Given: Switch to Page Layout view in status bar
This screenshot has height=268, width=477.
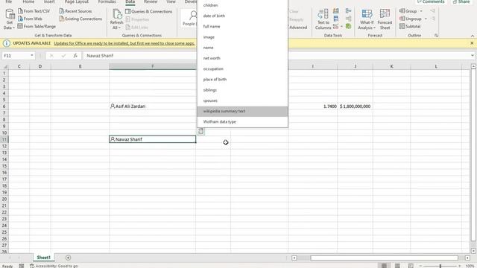Looking at the screenshot, I should click(397, 266).
